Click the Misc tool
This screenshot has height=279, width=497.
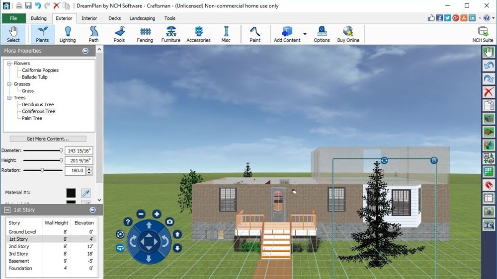pos(226,34)
